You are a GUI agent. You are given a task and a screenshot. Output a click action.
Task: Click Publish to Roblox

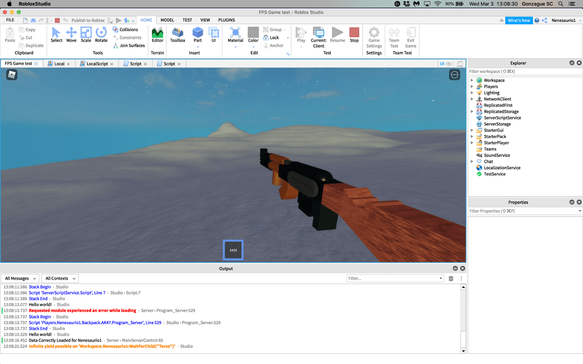coord(88,20)
